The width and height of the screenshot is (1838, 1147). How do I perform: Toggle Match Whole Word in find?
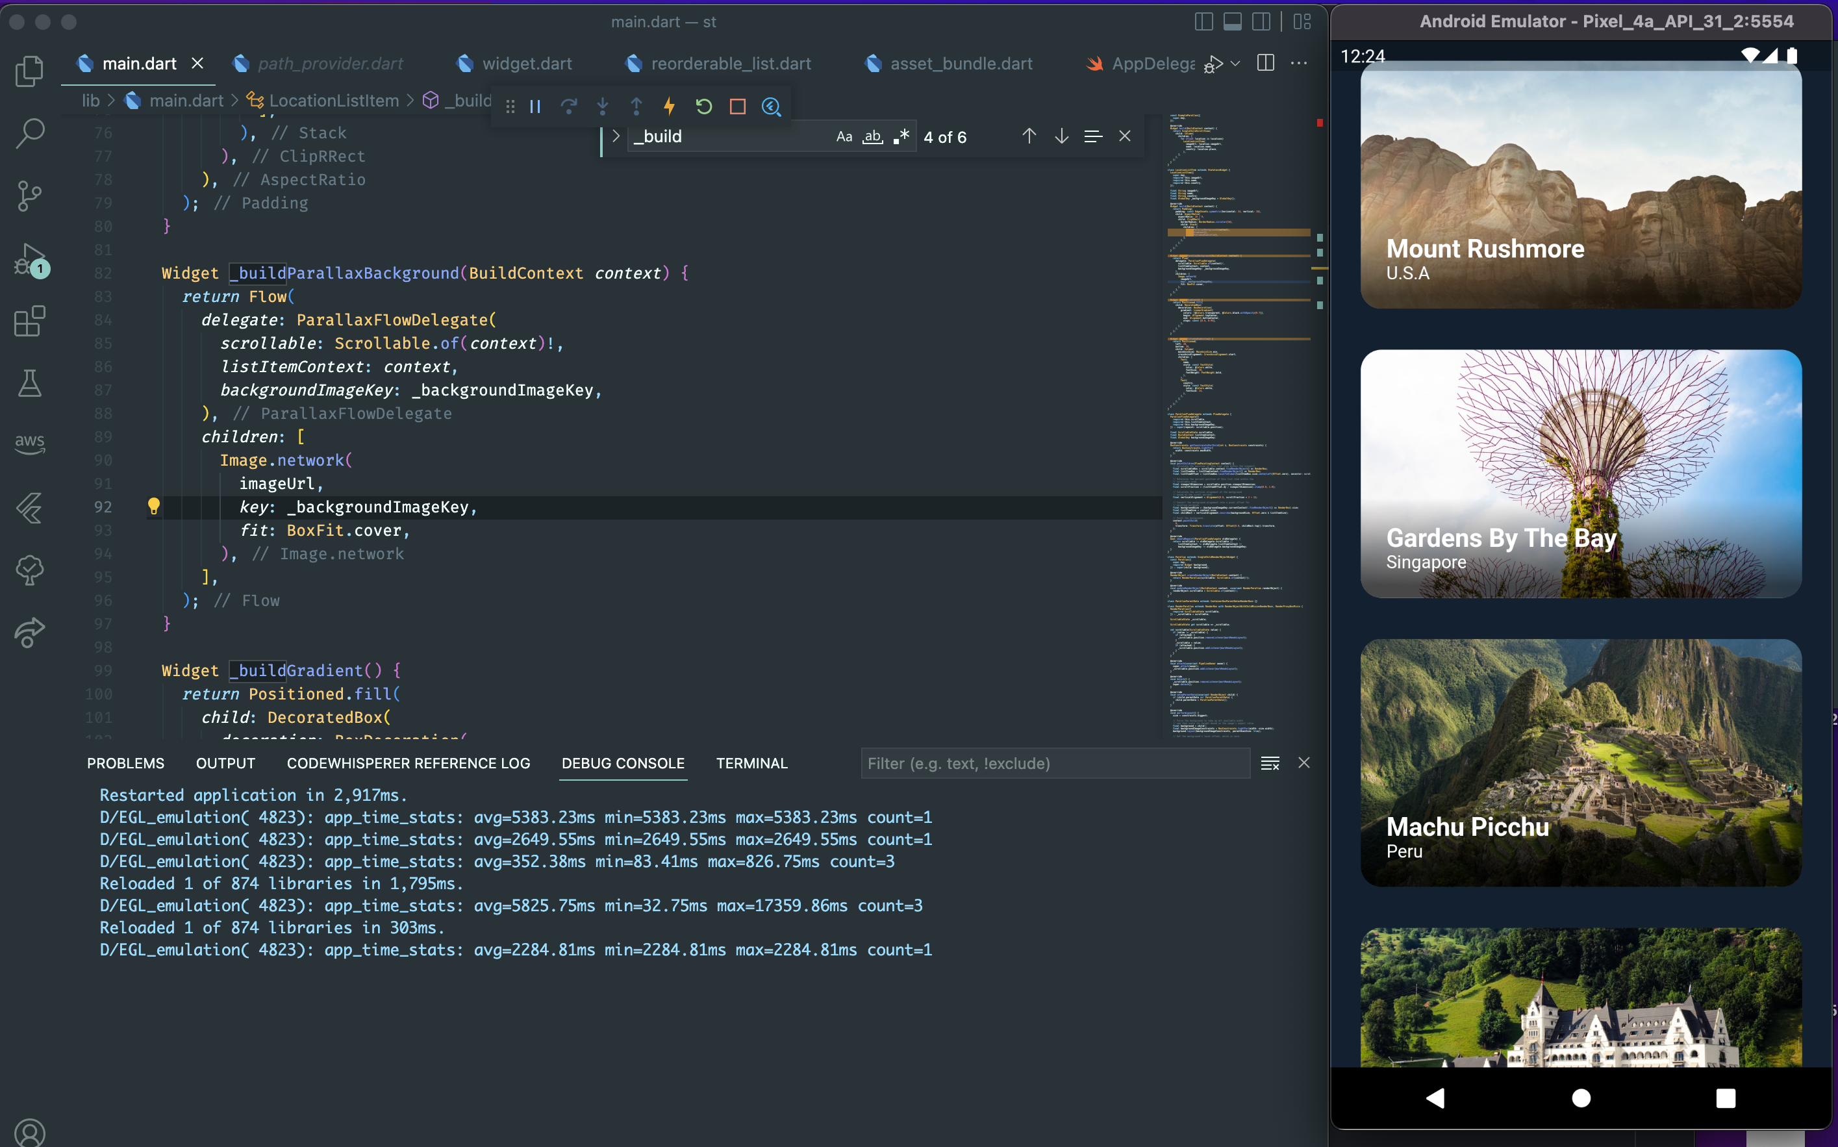coord(872,136)
